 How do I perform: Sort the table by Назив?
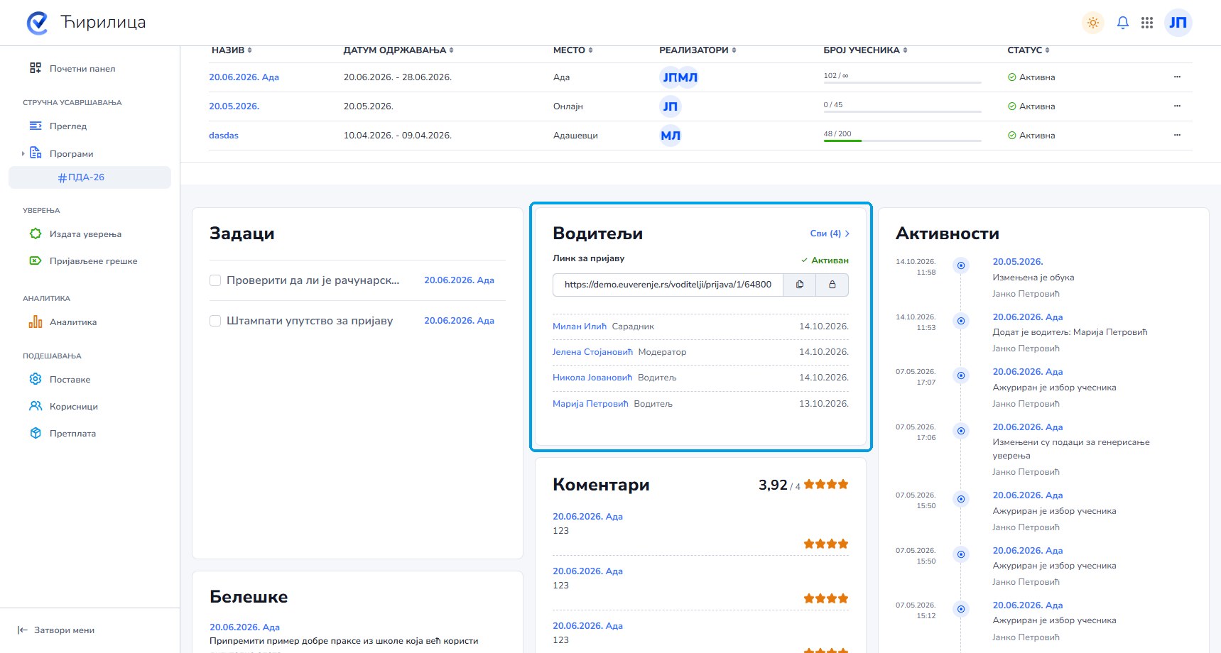click(232, 50)
